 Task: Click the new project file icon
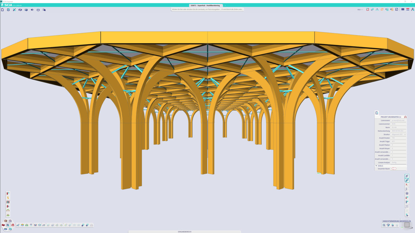pos(3,10)
